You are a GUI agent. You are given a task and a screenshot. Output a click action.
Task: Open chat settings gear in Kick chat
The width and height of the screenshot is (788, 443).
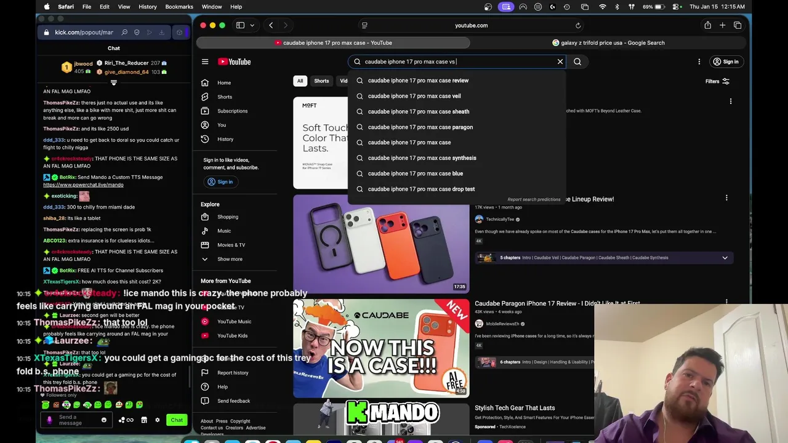158,420
